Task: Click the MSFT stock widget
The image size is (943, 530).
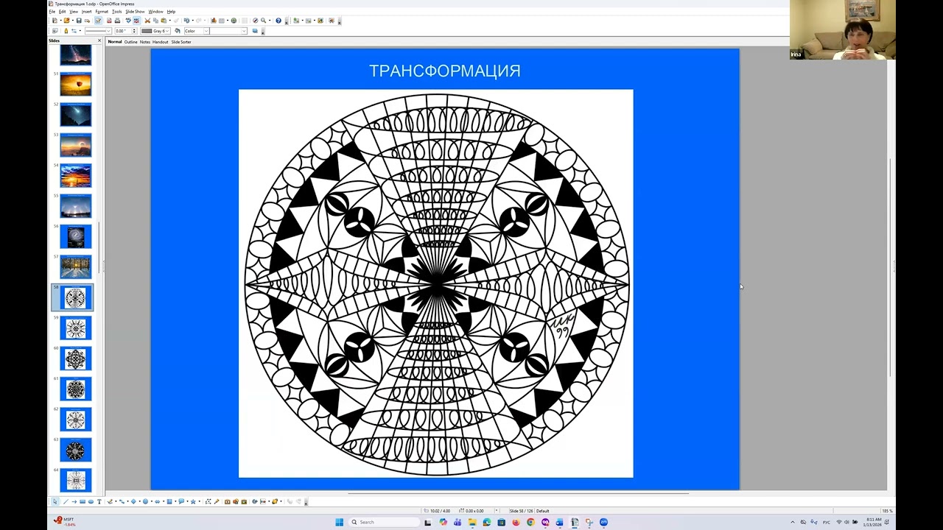Action: (66, 522)
